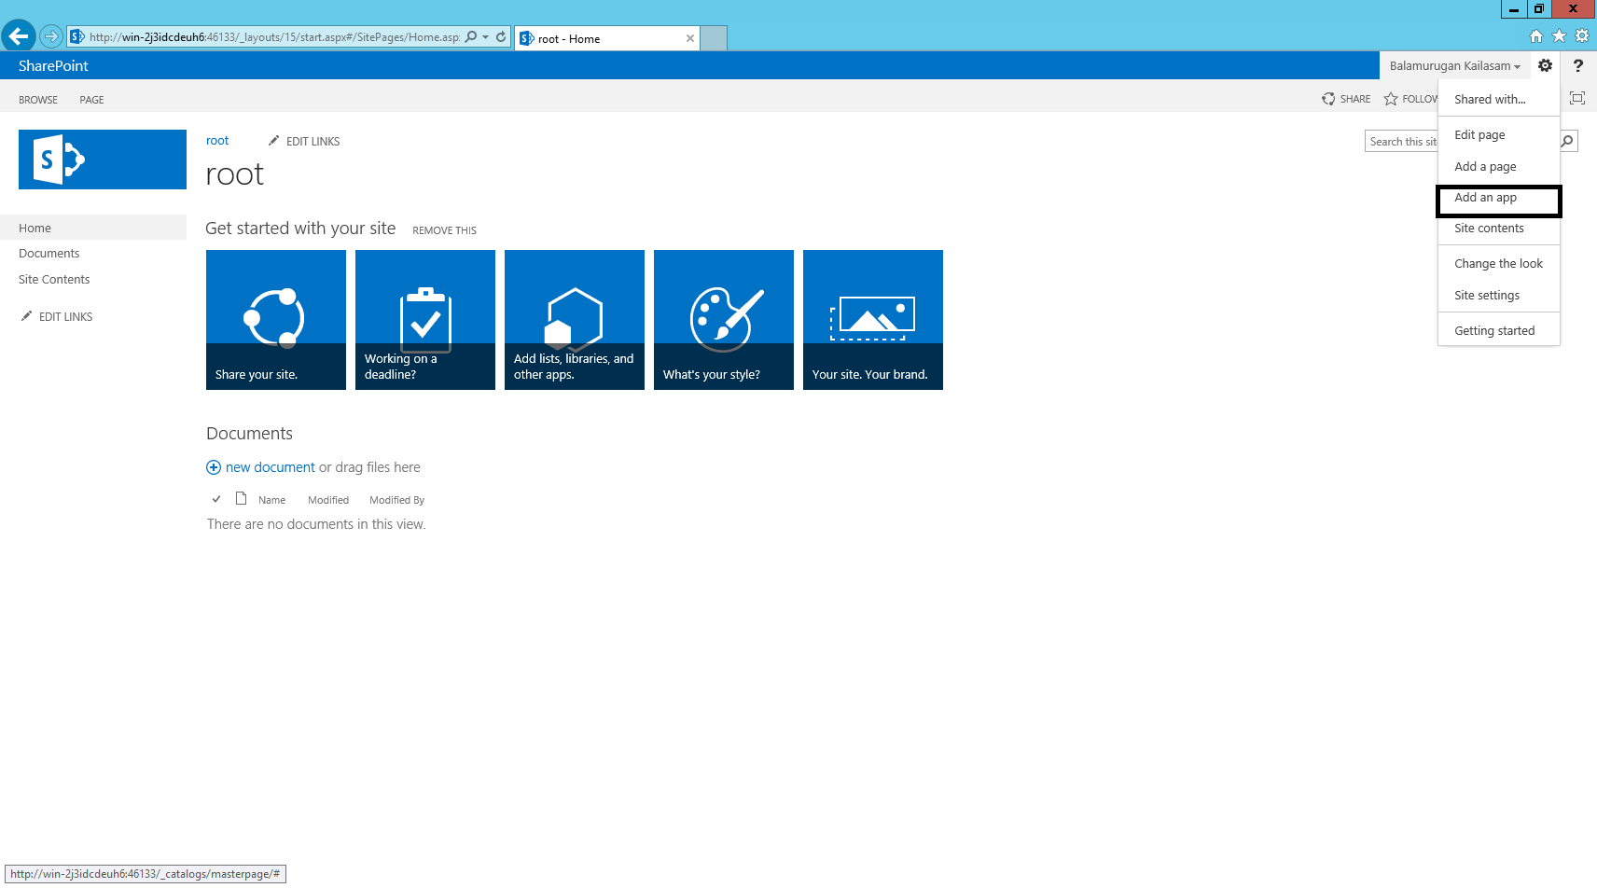Open browser Tools gear icon
The image size is (1597, 888).
pyautogui.click(x=1582, y=36)
